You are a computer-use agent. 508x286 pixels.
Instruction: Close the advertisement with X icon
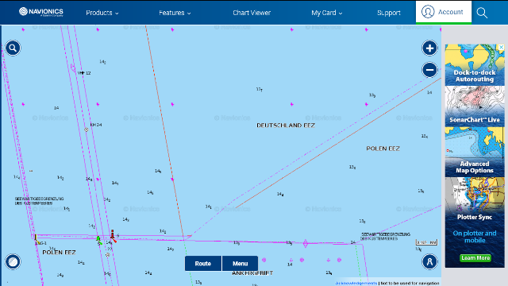click(x=501, y=48)
